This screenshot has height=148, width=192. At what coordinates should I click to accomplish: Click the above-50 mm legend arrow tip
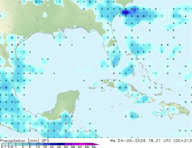pos(96,144)
